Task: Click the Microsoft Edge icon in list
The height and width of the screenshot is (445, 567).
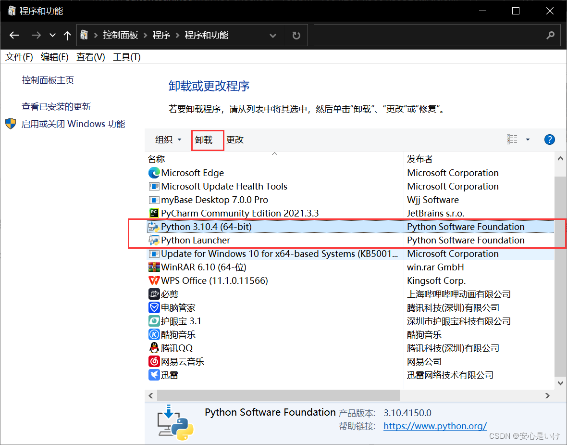Action: tap(154, 173)
